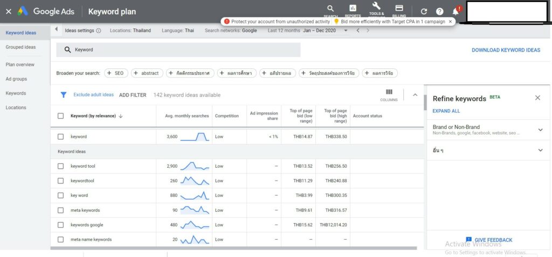Image resolution: width=552 pixels, height=257 pixels.
Task: Add วัตถุประสงค์ของการวิจัย suggestion chip
Action: (329, 73)
